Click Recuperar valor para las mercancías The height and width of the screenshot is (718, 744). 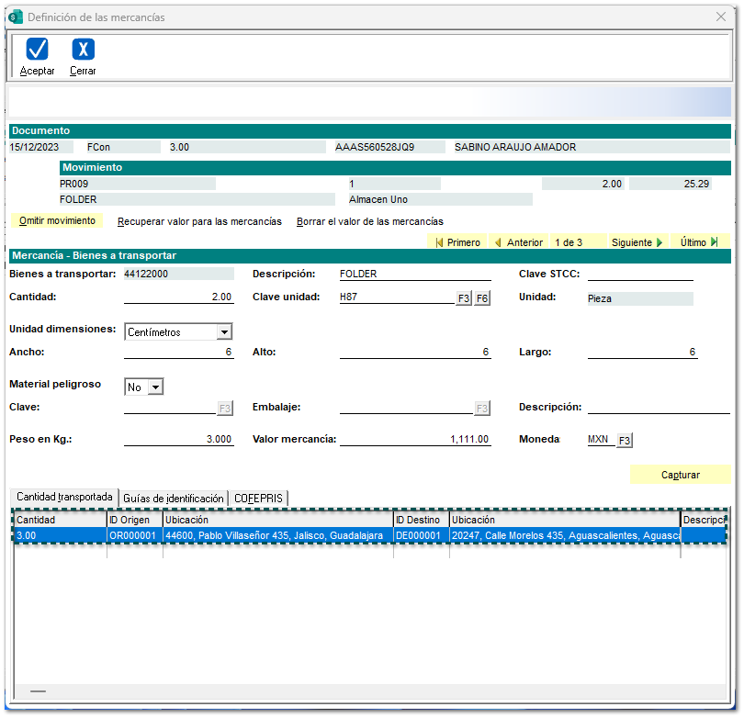pos(199,221)
